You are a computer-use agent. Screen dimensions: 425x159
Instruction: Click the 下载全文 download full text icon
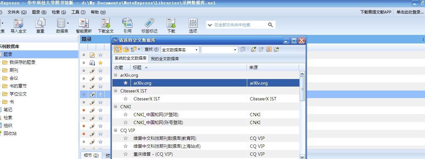[x=106, y=23]
